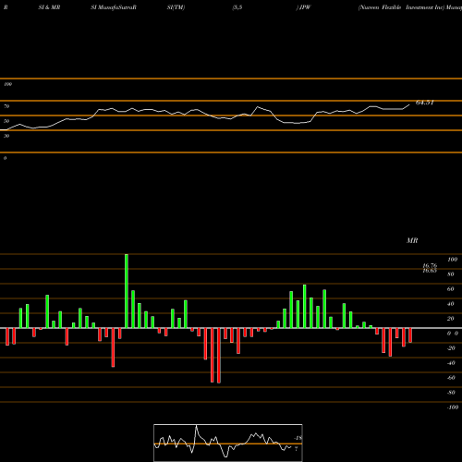Image resolution: width=462 pixels, height=462 pixels.
Task: Click the MR axis label -40
Action: (451, 363)
